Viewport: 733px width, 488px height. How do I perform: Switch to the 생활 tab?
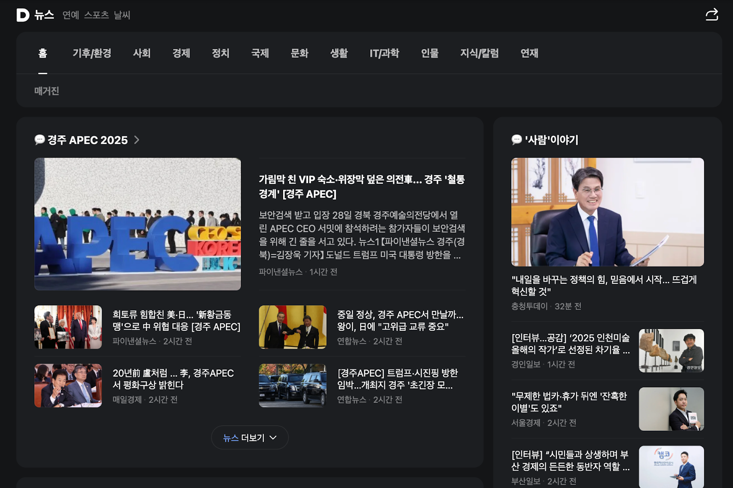point(339,53)
